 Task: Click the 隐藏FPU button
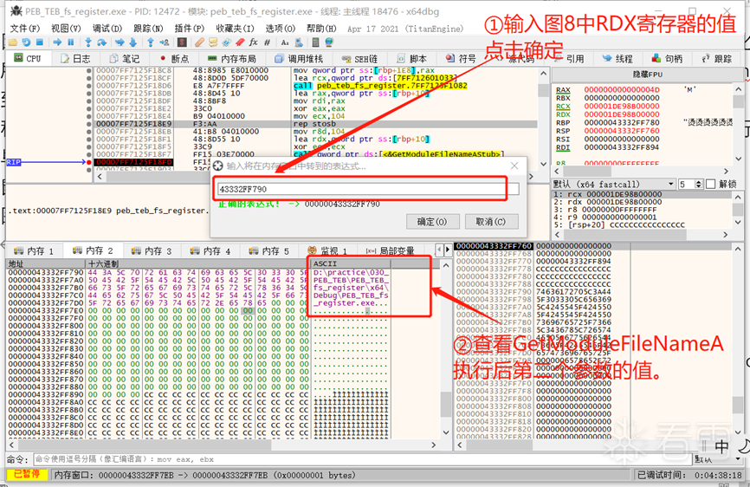pyautogui.click(x=648, y=75)
